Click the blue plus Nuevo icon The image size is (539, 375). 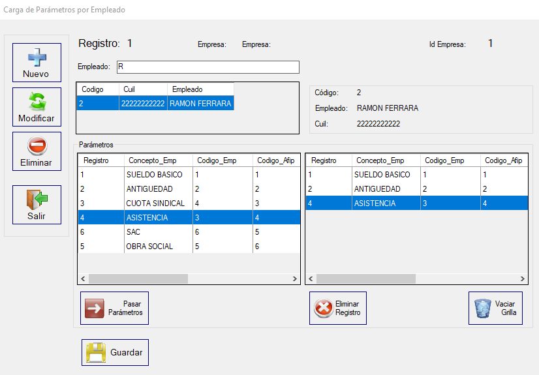pos(37,57)
